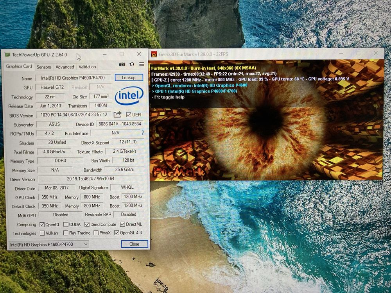Viewport: 391px width, 293px height.
Task: Switch to the Advanced tab
Action: coord(65,67)
